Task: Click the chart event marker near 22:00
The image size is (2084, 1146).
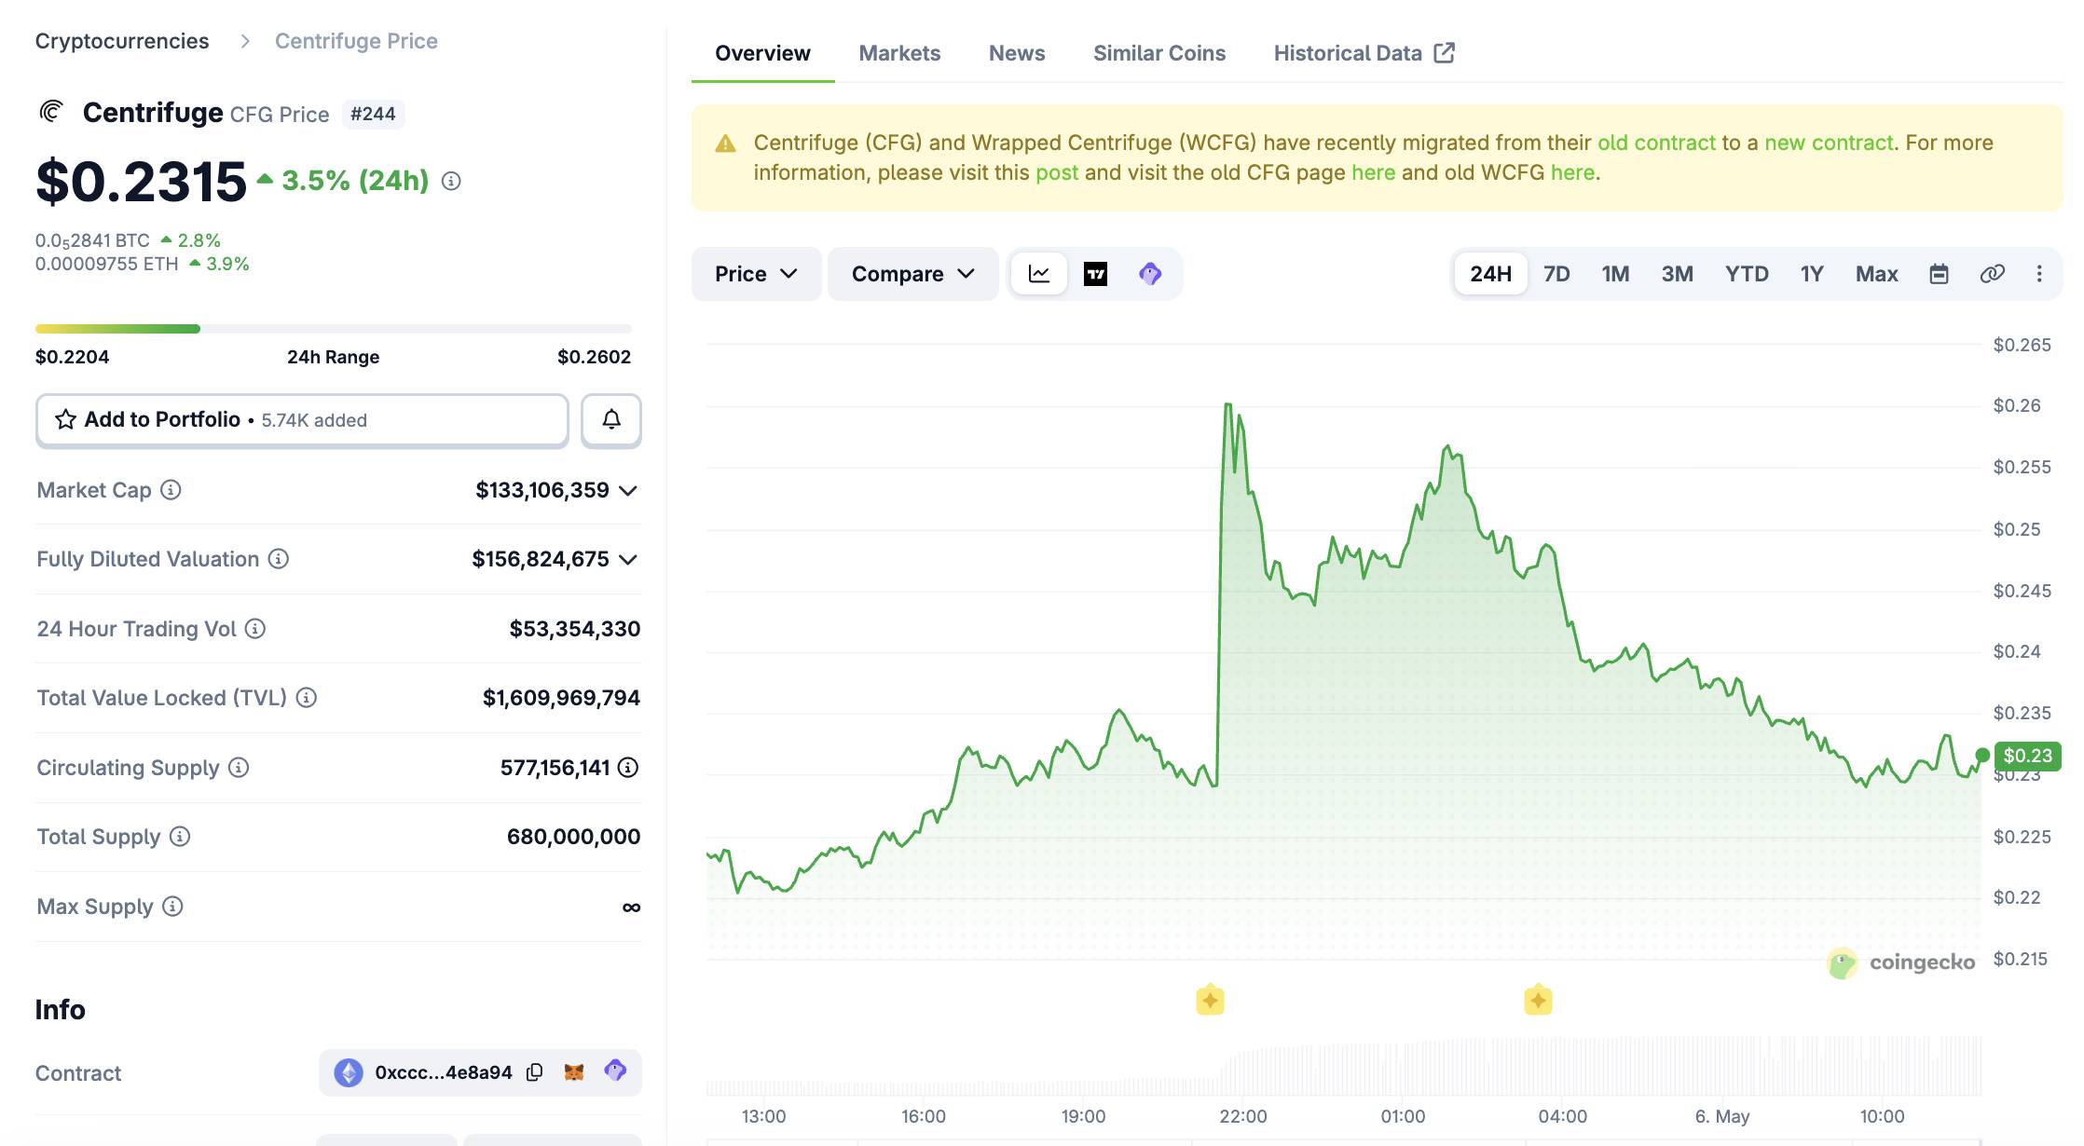Action: 1210,1000
